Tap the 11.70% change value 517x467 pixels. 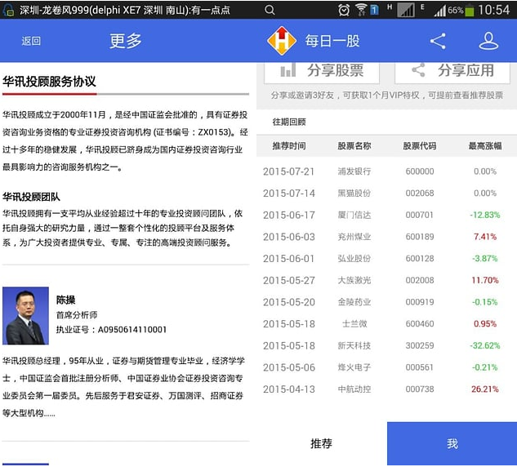485,280
